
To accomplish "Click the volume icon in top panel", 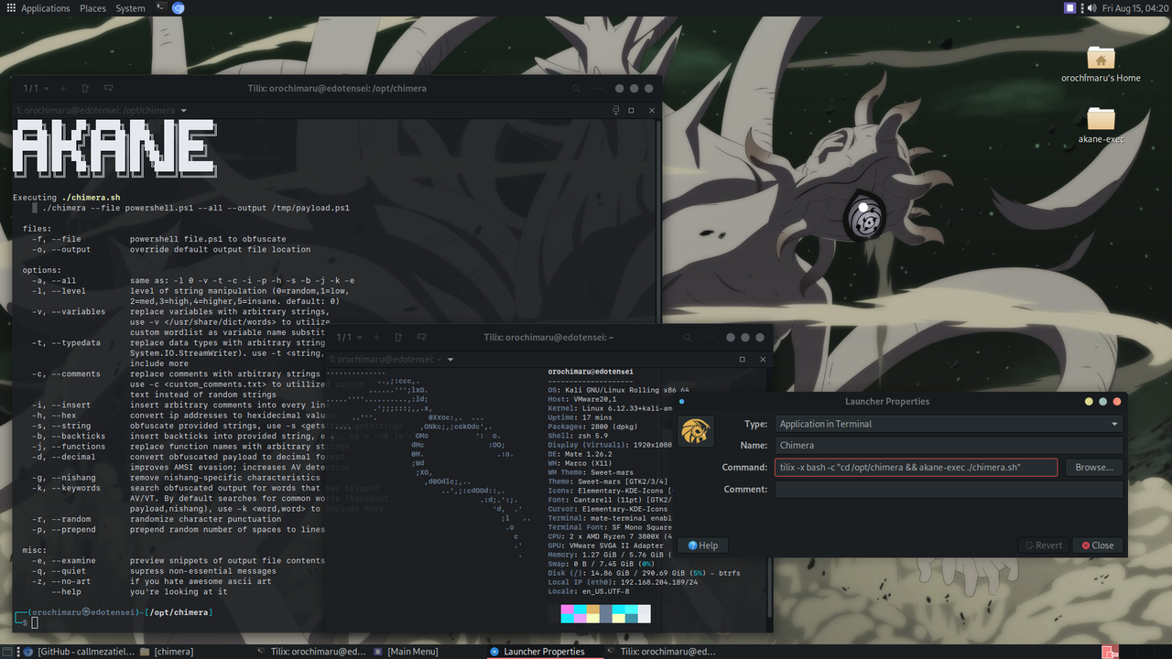I will point(1091,8).
